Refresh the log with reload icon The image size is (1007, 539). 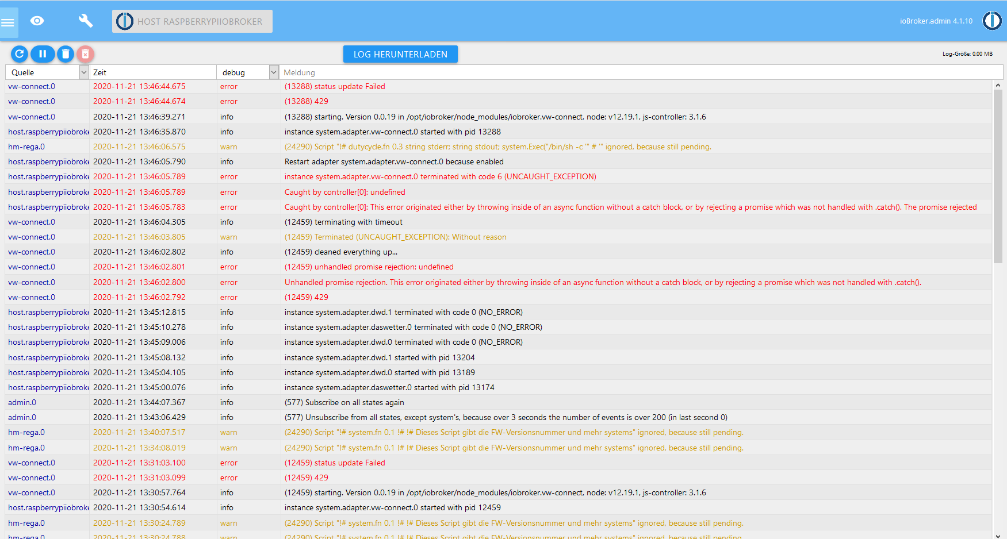click(x=19, y=54)
